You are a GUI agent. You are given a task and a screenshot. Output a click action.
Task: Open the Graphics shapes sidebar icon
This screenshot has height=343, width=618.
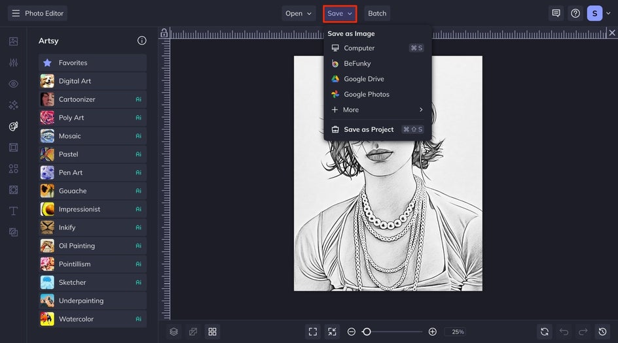[13, 169]
